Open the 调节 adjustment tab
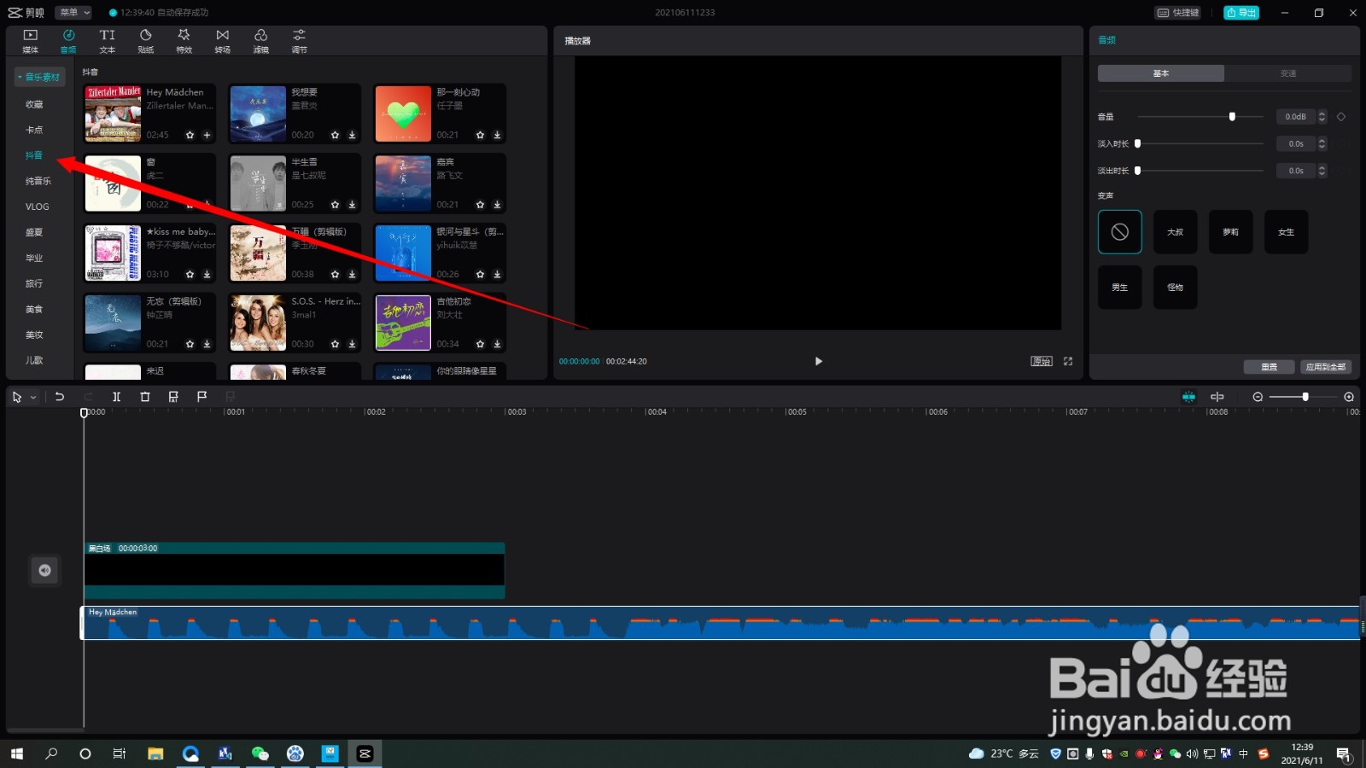The width and height of the screenshot is (1366, 768). pos(299,41)
